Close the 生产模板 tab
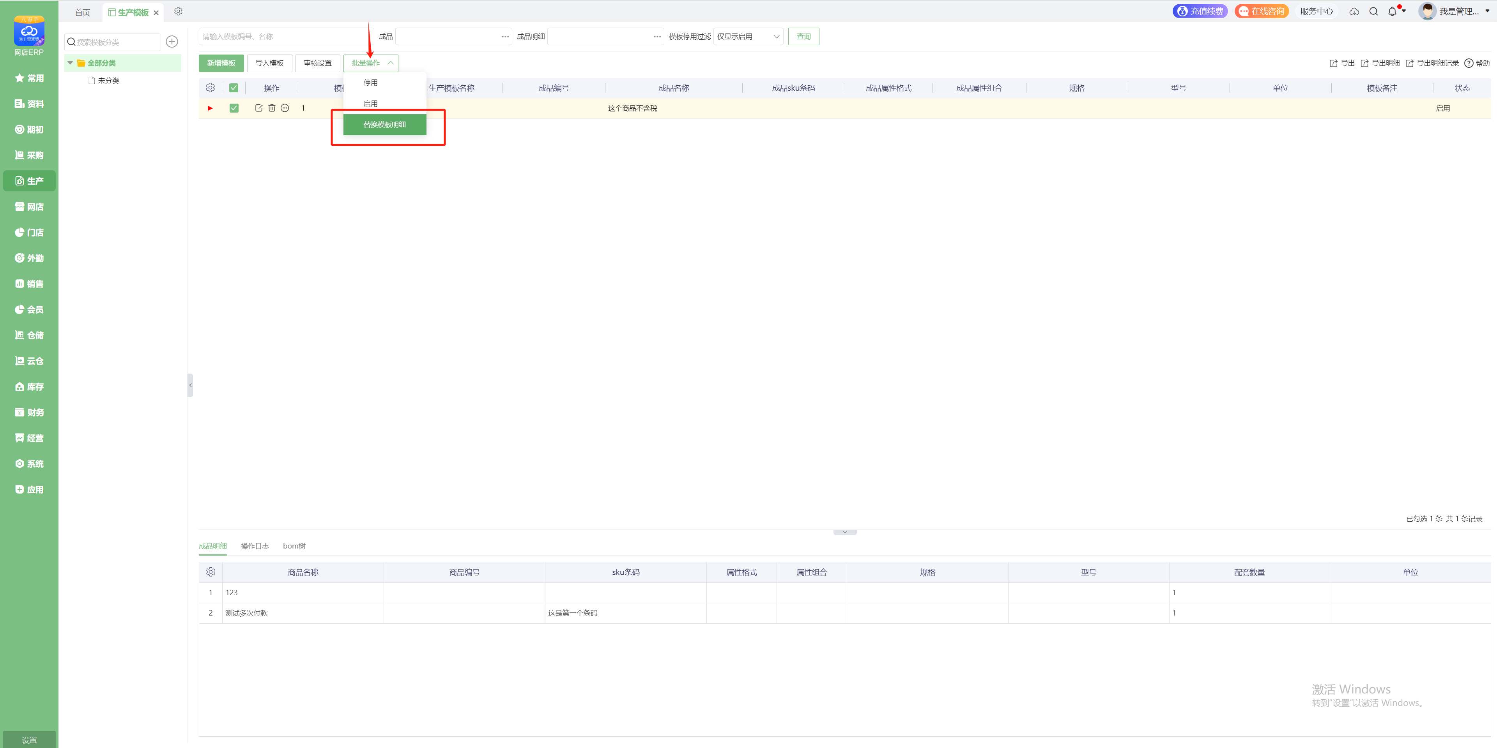Image resolution: width=1497 pixels, height=748 pixels. click(x=156, y=13)
